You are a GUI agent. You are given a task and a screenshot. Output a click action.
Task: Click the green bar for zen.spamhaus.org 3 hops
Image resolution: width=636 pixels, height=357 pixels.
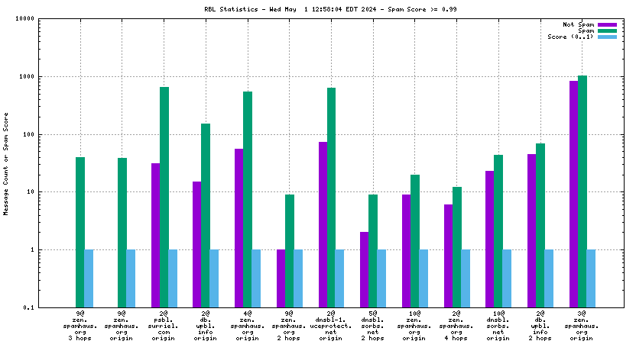point(80,232)
